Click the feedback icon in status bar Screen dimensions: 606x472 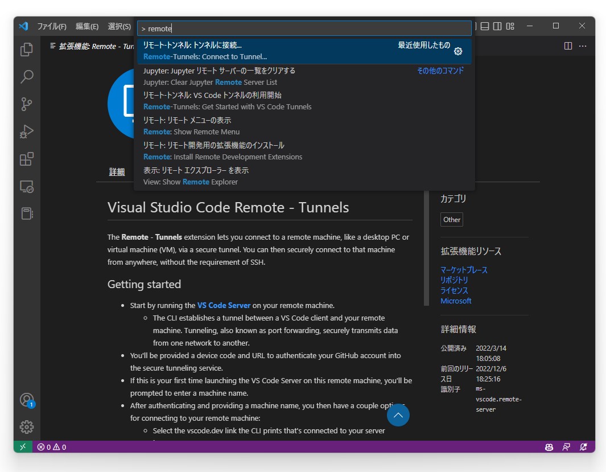[x=566, y=448]
